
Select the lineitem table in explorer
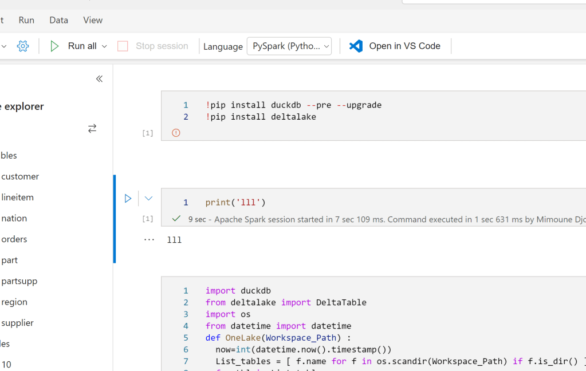pos(17,198)
